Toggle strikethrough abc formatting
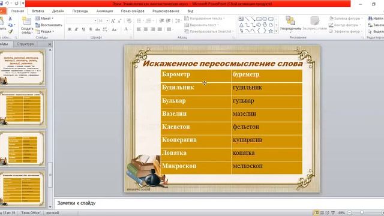The width and height of the screenshot is (384, 216). [x=97, y=29]
